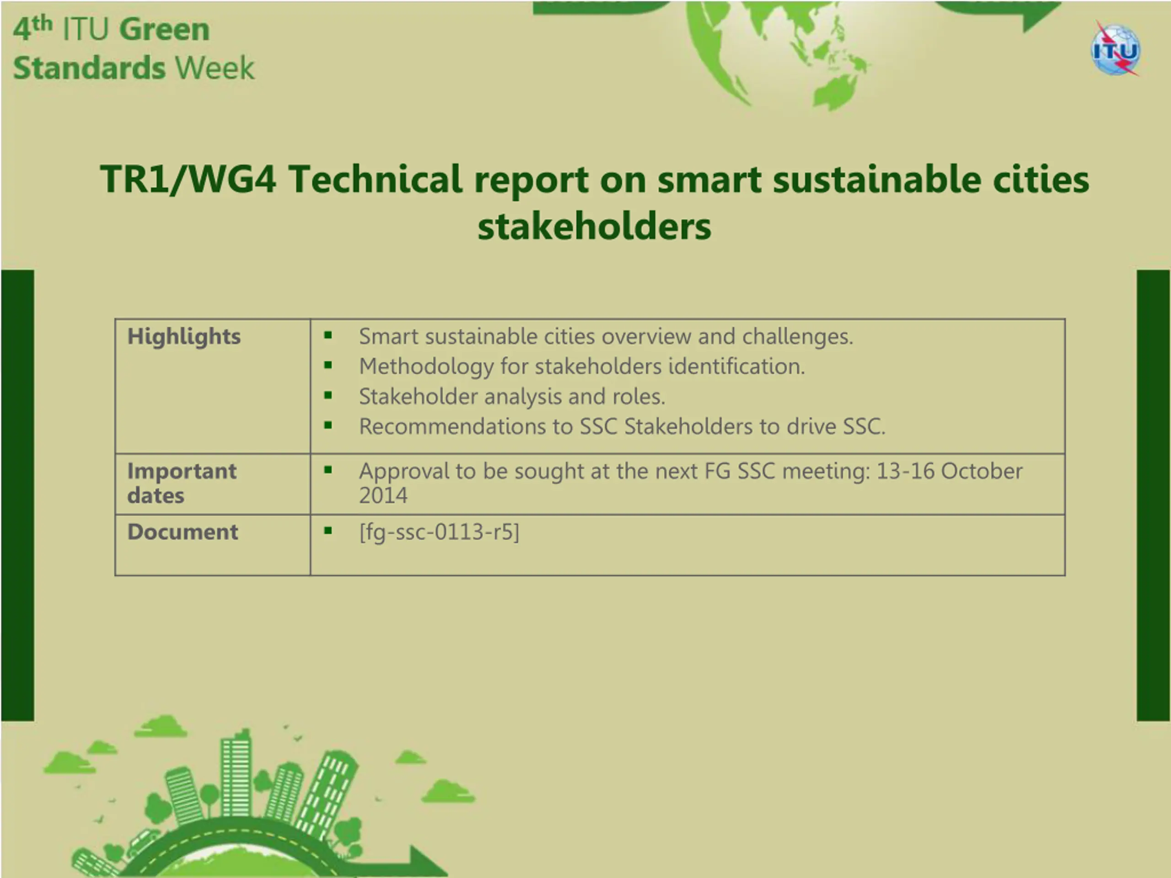Click the 'Important dates' table cell
The image size is (1171, 878).
click(x=213, y=484)
